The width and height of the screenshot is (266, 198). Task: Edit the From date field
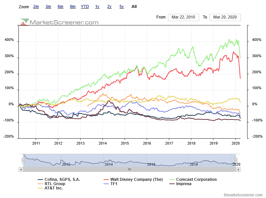click(183, 17)
